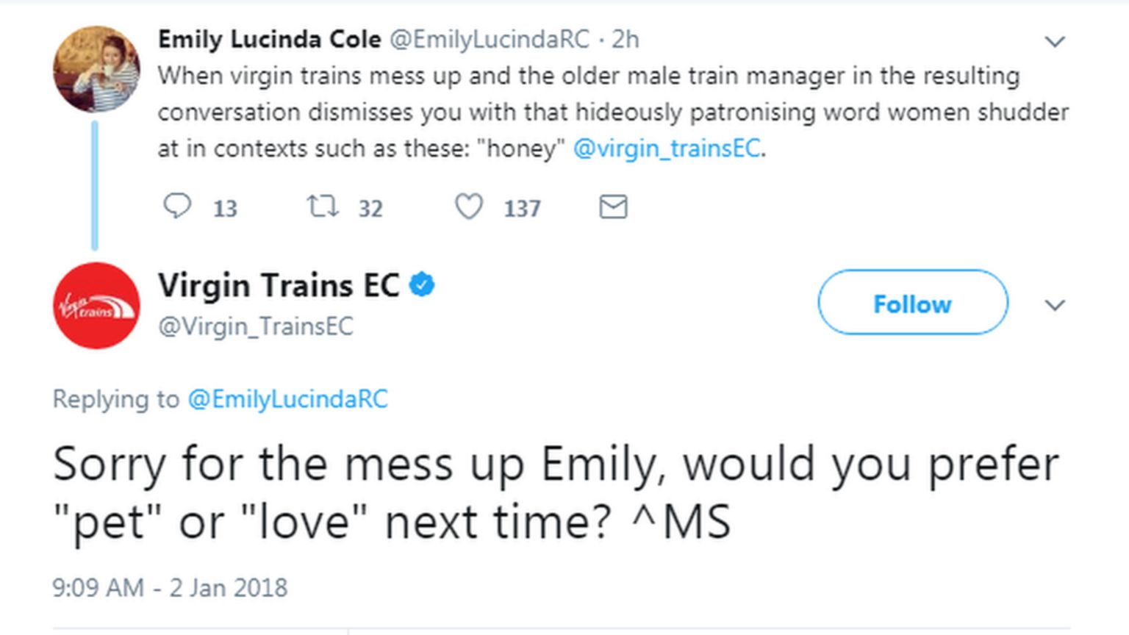Like Emily's tweet with the heart icon
Screen dimensions: 1129x635
tap(468, 207)
